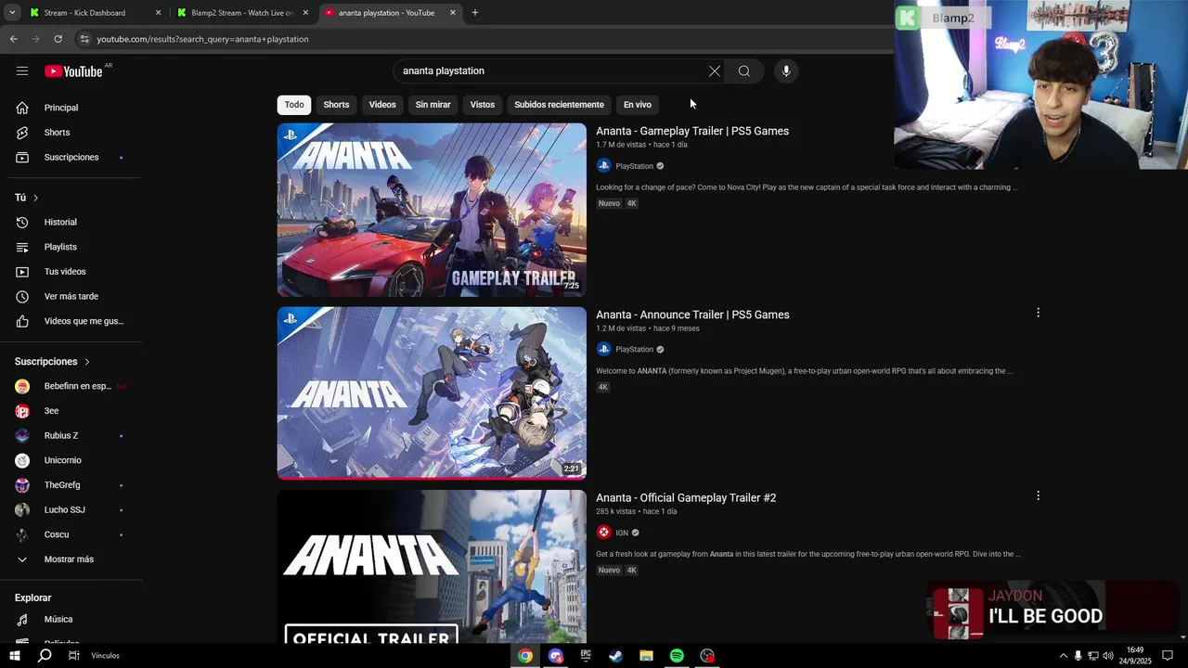1188x668 pixels.
Task: Clear the search query with X
Action: pos(715,71)
